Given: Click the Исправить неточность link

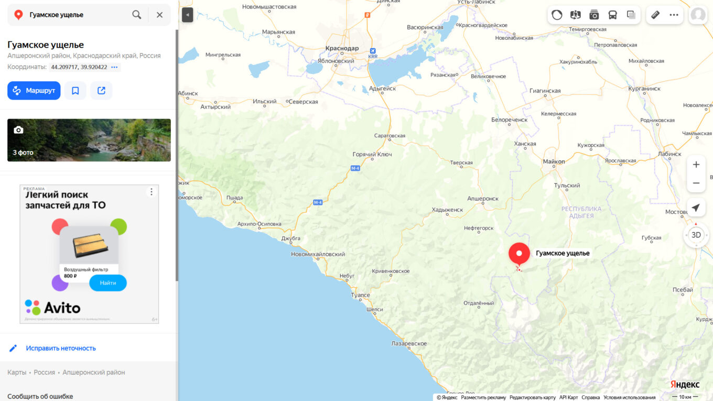Looking at the screenshot, I should pyautogui.click(x=61, y=348).
